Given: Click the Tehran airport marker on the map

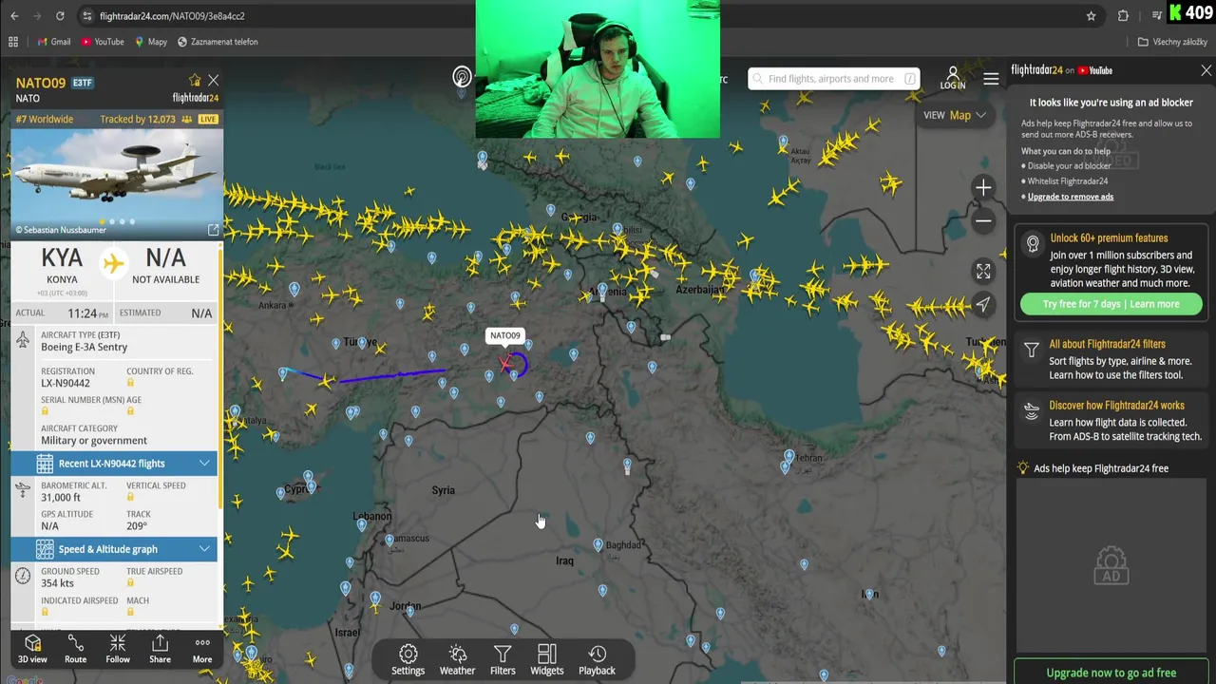Looking at the screenshot, I should tap(788, 458).
